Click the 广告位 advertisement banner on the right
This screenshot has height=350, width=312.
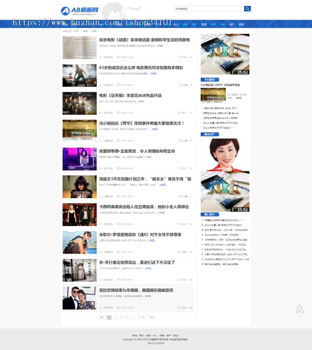[224, 54]
